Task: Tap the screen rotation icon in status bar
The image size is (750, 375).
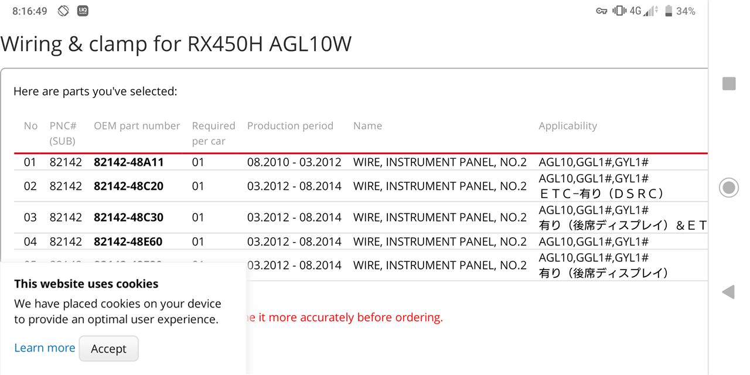Action: point(63,11)
